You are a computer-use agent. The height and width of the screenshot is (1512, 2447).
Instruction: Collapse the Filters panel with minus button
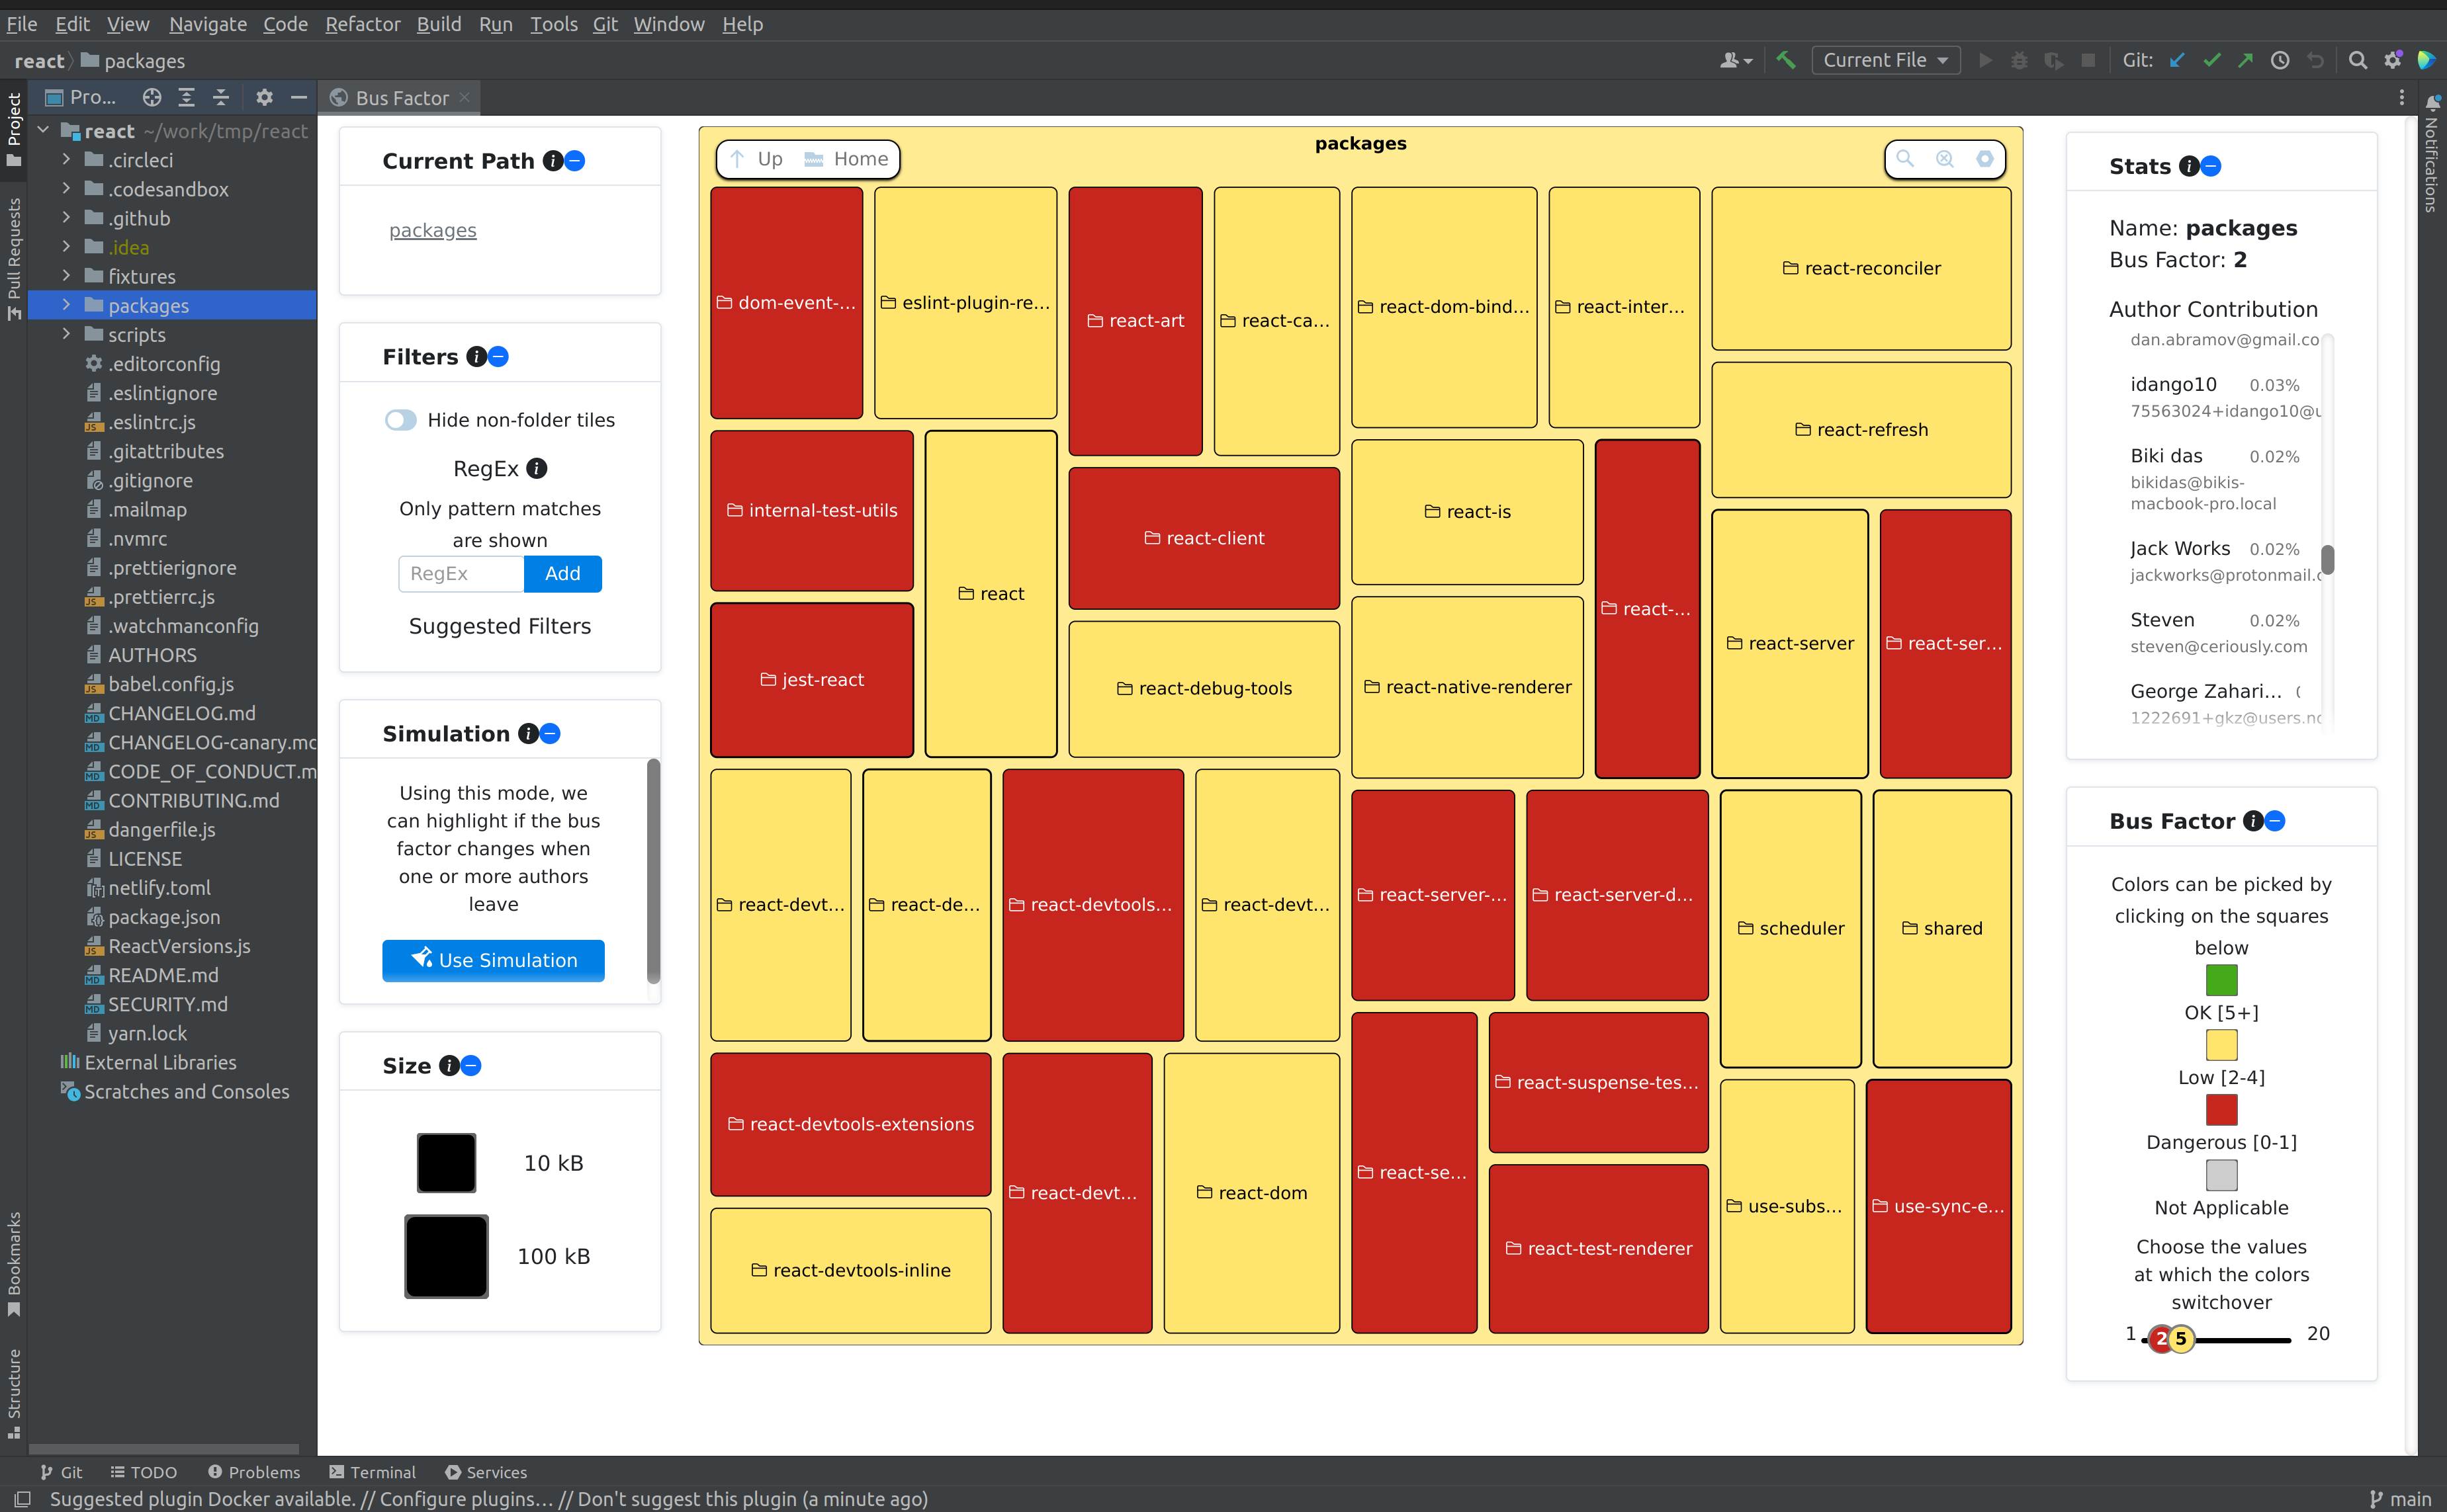(x=498, y=357)
